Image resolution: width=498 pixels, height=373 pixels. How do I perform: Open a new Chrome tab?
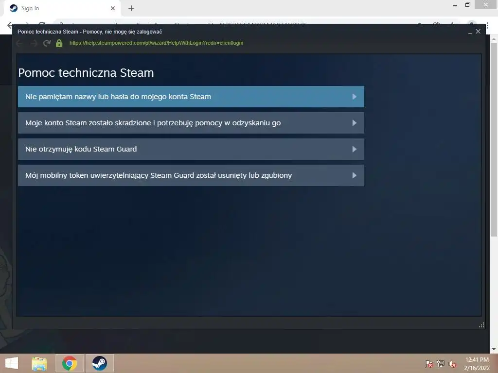(x=131, y=8)
